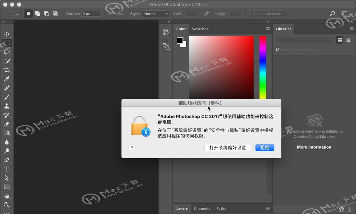This screenshot has height=214, width=356.
Task: Select the Clone Stamp tool
Action: pyautogui.click(x=7, y=106)
